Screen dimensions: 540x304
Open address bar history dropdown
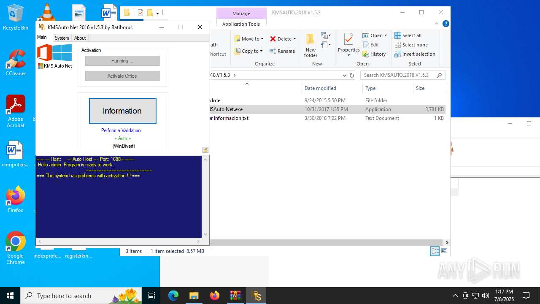pos(344,75)
